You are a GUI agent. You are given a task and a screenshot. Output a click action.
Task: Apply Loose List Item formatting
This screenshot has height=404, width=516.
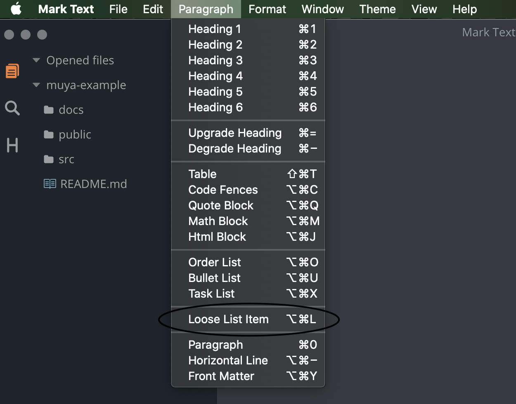(228, 319)
